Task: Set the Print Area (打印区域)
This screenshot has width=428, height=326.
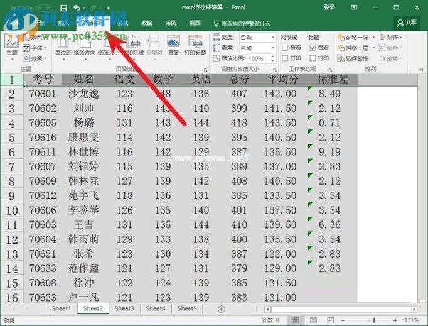Action: tap(134, 46)
